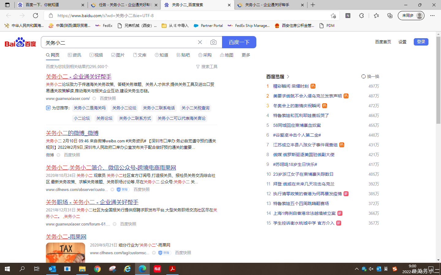441x275 pixels.
Task: Refresh hot search list with 换一换
Action: pos(370,76)
